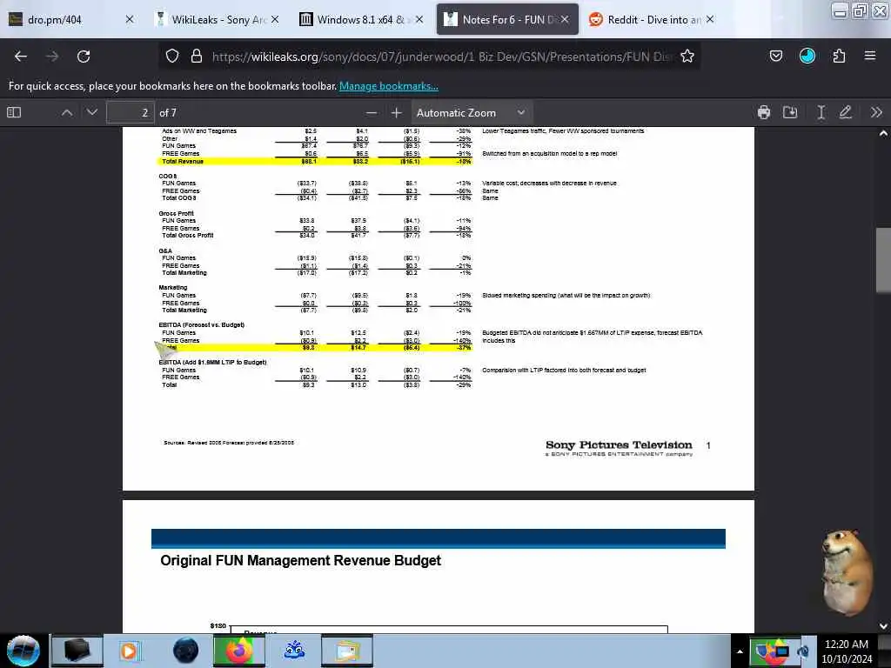Screen dimensions: 891x668
Task: Zoom out the PDF
Action: [x=371, y=112]
